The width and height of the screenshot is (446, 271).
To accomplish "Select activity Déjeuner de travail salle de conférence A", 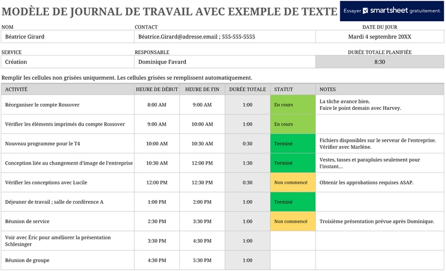I will click(x=67, y=202).
